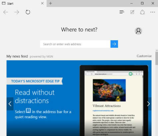Open a new tab with plus button

tap(50, 3)
